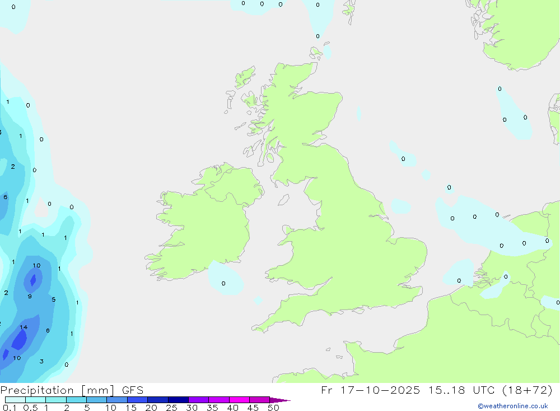The image size is (560, 411).
Task: Click the Isle of Man on the map
Action: [283, 200]
